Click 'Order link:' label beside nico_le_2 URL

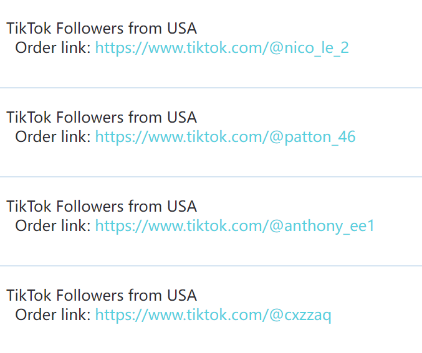coord(53,47)
